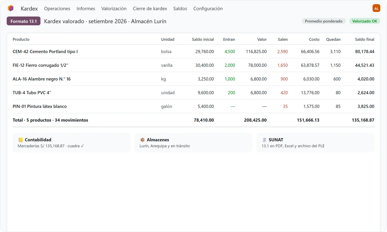Image resolution: width=387 pixels, height=232 pixels.
Task: Click the SUNAT document icon
Action: pos(264,140)
